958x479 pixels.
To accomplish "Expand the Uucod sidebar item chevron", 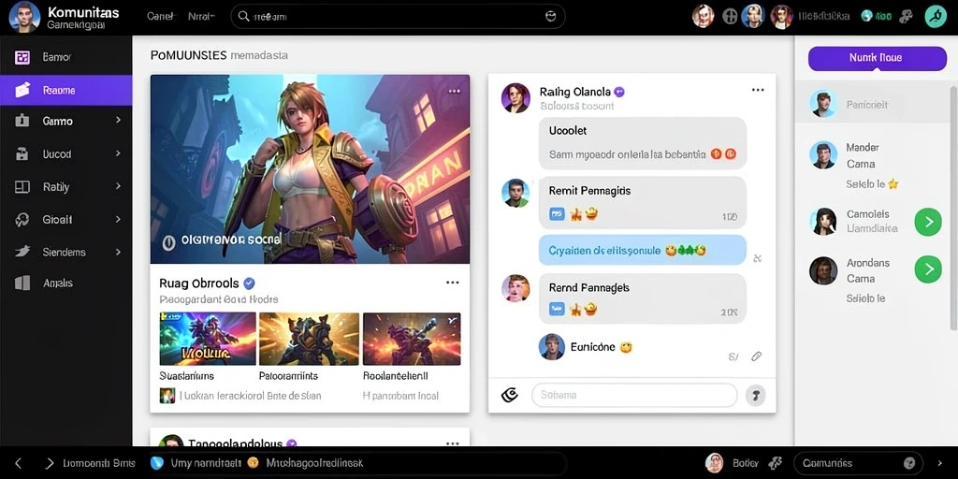I will (x=118, y=153).
